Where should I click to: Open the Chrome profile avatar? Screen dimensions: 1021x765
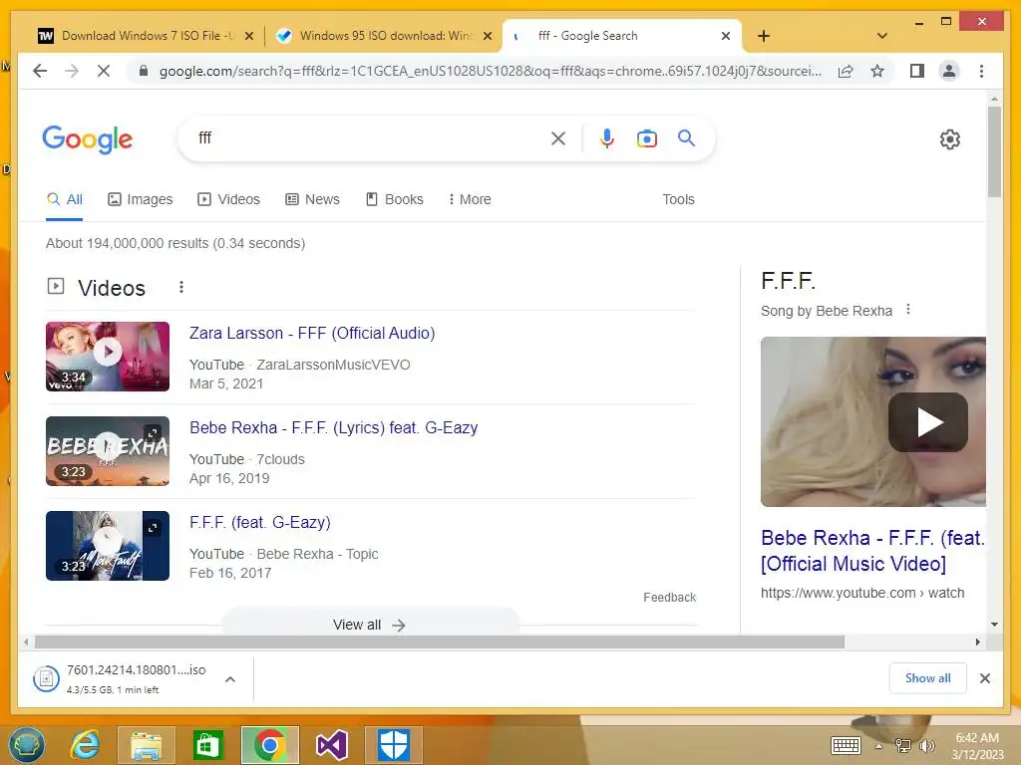point(949,71)
